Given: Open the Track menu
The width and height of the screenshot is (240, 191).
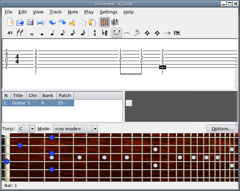Looking at the screenshot, I should (56, 12).
